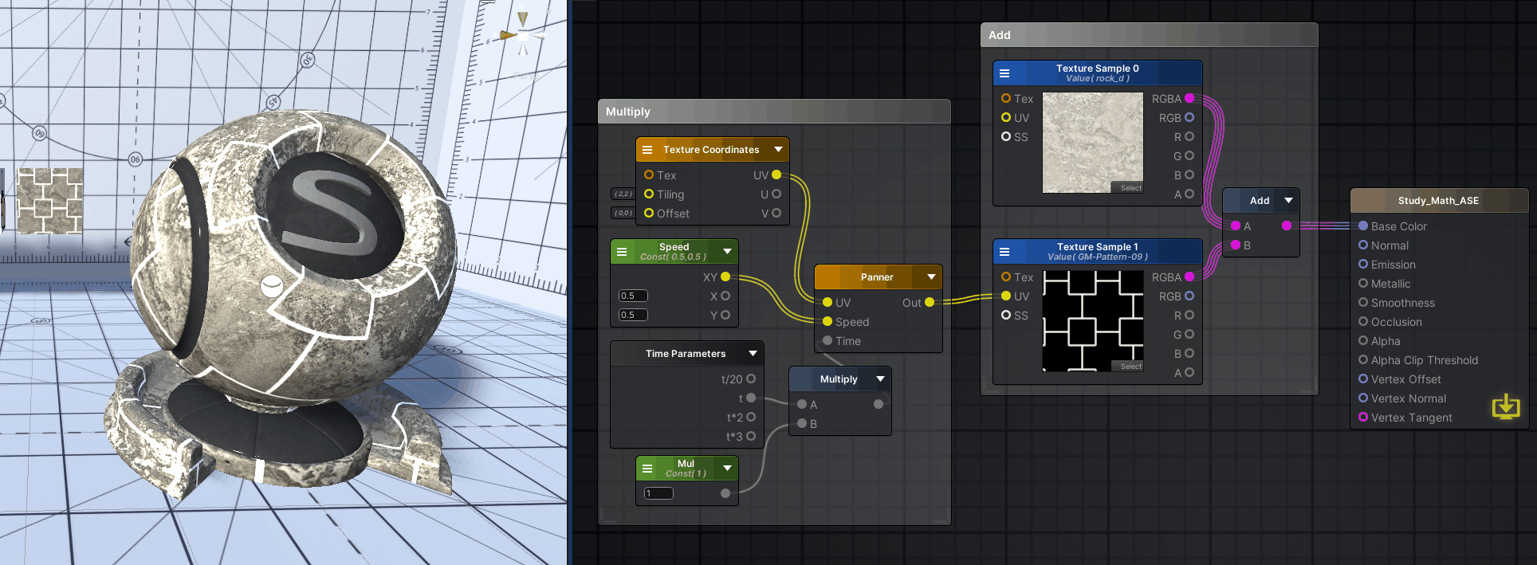Image resolution: width=1537 pixels, height=565 pixels.
Task: Click the Panner Speed input port
Action: pos(827,322)
